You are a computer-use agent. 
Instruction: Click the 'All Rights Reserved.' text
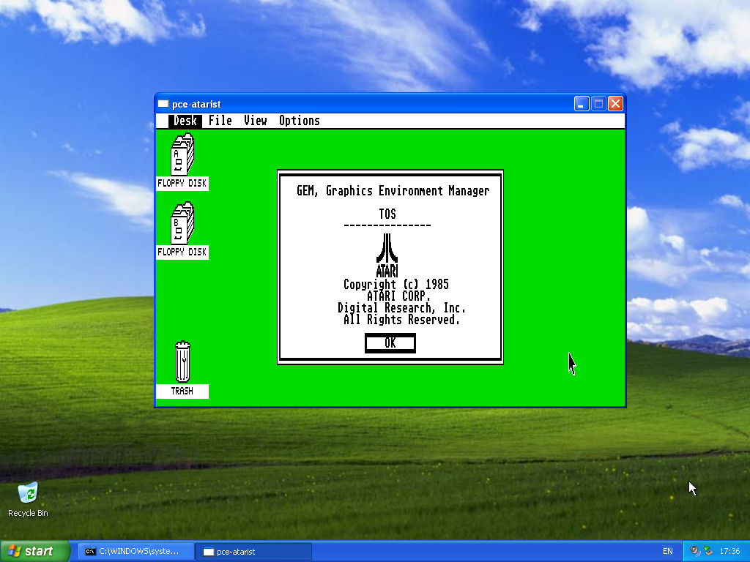[402, 320]
